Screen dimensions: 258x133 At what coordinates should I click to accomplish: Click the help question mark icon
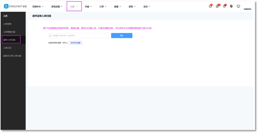(x=224, y=6)
